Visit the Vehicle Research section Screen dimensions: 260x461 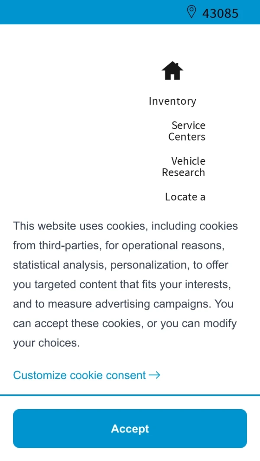click(x=184, y=167)
